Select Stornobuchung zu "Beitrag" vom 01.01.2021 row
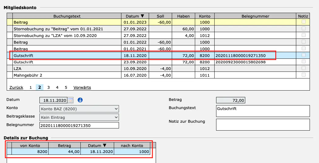Image resolution: width=319 pixels, height=163 pixels. click(158, 29)
